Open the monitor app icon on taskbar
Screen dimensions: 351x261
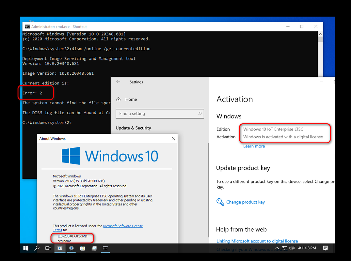click(x=94, y=248)
